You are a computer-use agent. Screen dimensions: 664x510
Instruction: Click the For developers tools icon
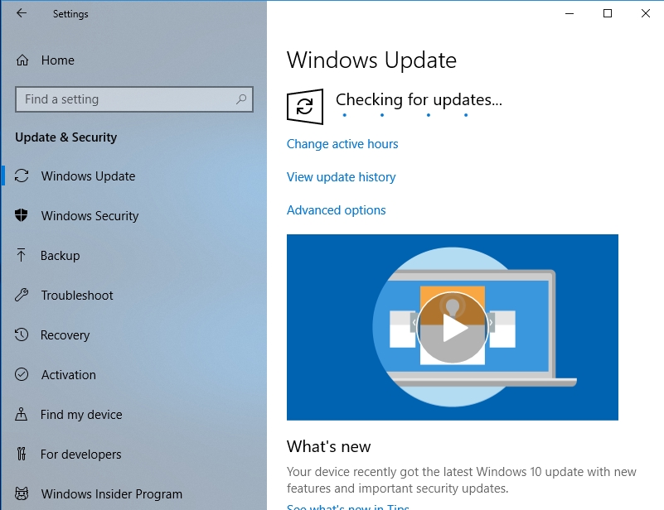pyautogui.click(x=22, y=455)
